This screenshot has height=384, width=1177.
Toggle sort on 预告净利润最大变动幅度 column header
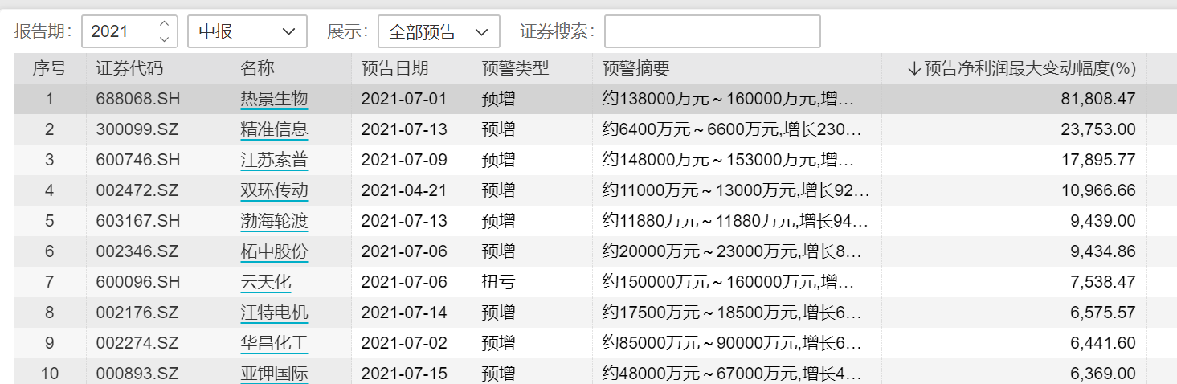(x=1014, y=68)
